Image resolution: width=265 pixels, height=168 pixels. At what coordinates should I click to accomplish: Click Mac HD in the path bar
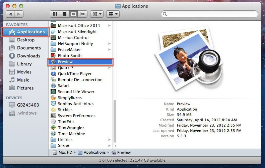[62, 153]
